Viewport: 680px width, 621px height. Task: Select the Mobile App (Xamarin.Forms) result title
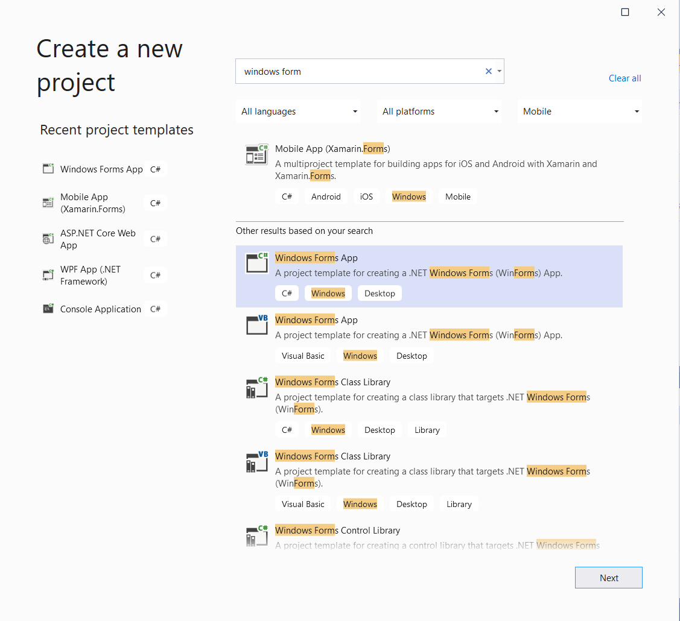click(332, 149)
